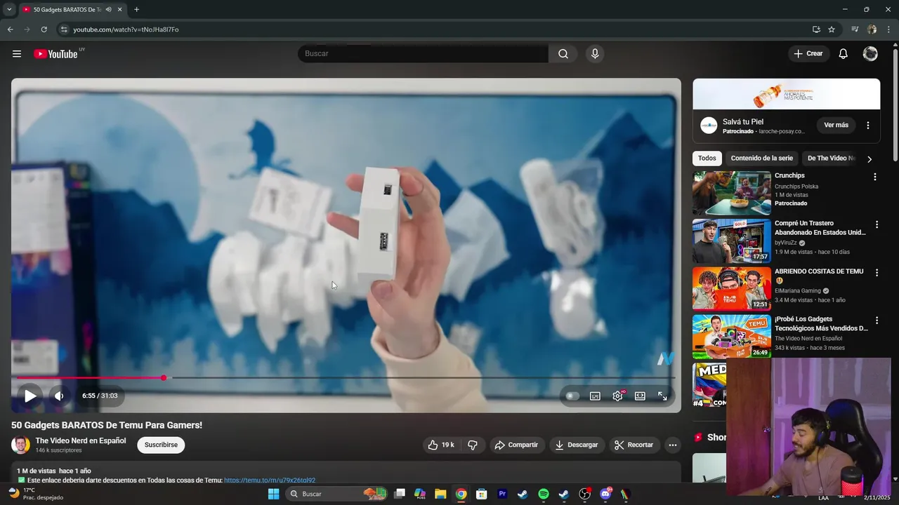Reload the page

(44, 29)
